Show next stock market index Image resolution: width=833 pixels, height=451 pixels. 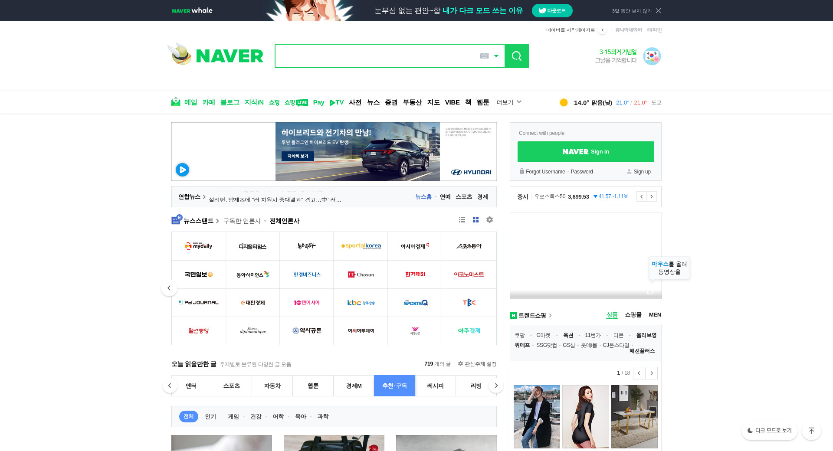pyautogui.click(x=651, y=196)
